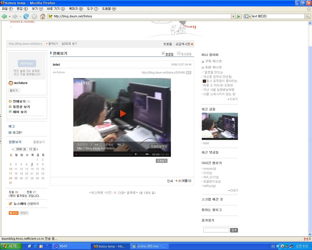Click the 크게보기 enlarge button
312x250 pixels.
coord(161,161)
